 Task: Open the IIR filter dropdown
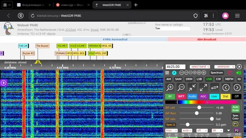coord(217,130)
